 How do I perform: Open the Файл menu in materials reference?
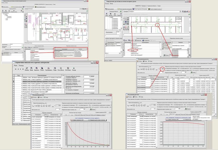(x=15, y=65)
